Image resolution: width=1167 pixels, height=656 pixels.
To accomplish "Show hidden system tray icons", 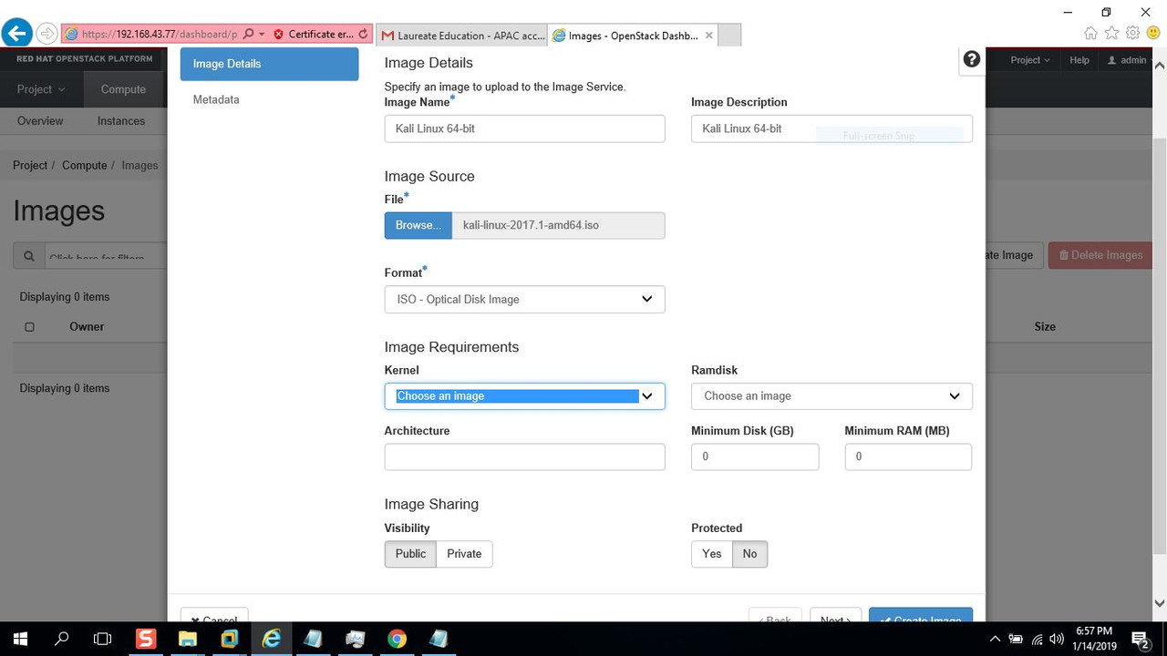I will tap(995, 639).
